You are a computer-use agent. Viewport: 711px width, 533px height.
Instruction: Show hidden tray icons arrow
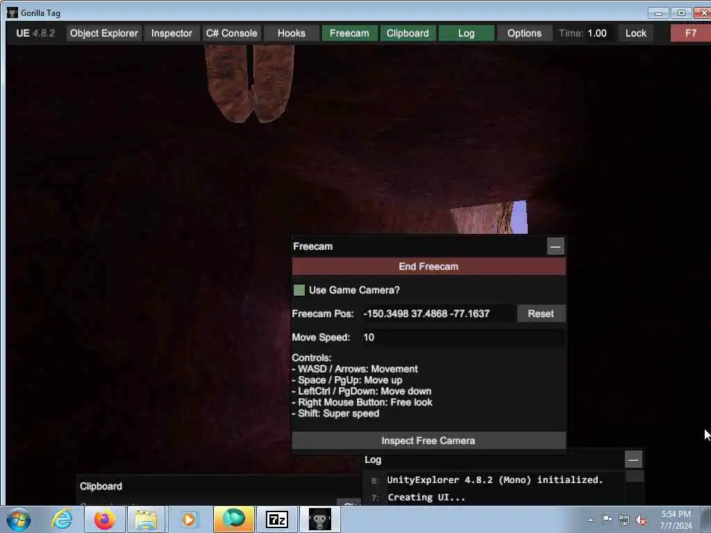pyautogui.click(x=590, y=520)
